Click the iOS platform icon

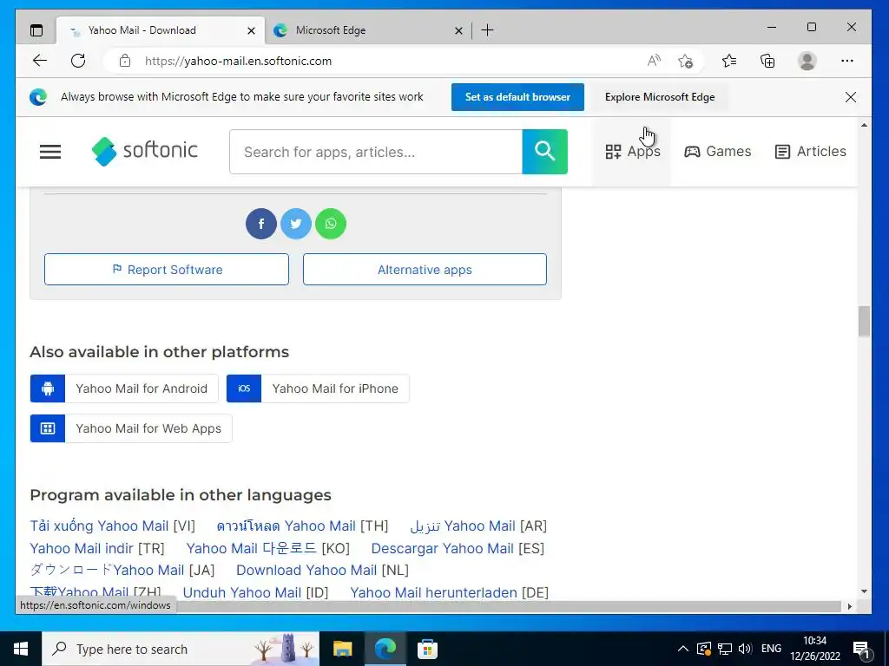click(x=244, y=388)
